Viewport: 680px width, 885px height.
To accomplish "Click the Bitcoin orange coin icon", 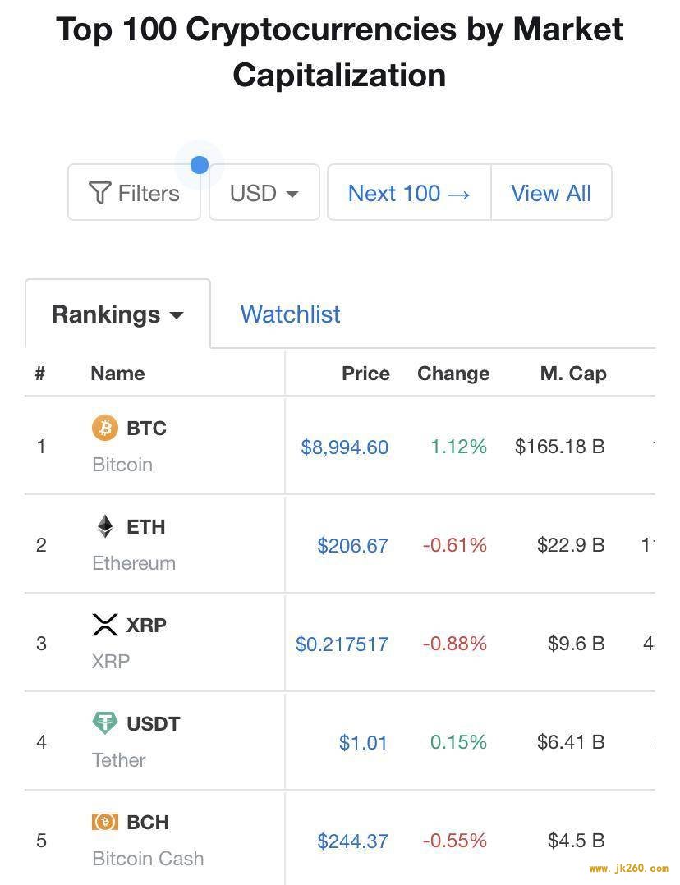I will [x=105, y=428].
